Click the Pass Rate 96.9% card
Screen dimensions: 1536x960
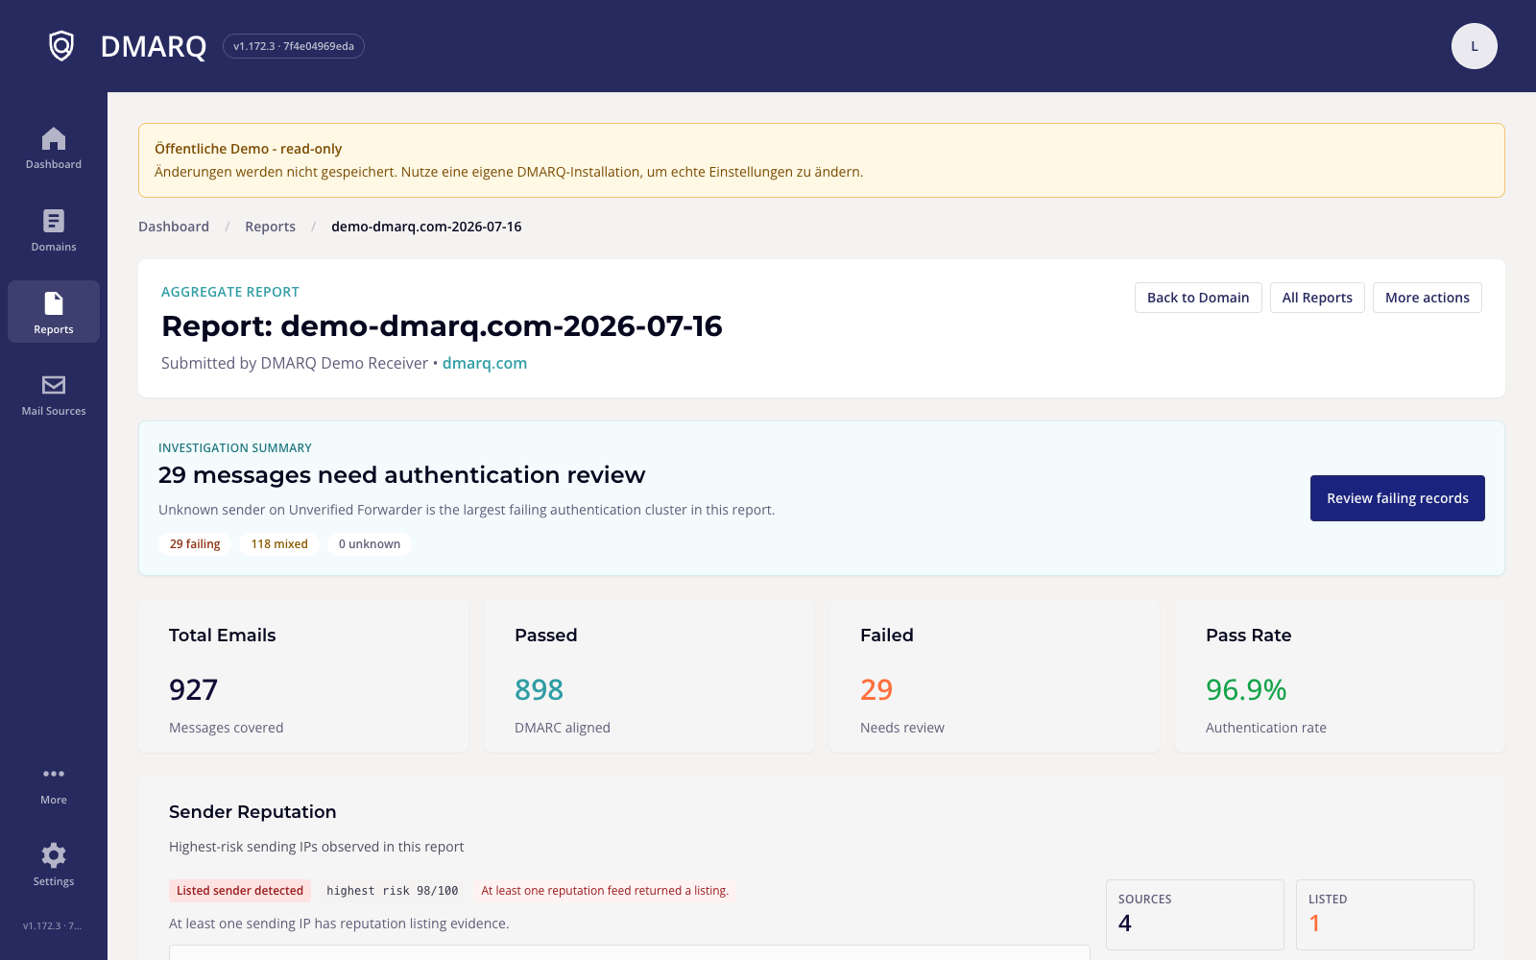[x=1340, y=676]
